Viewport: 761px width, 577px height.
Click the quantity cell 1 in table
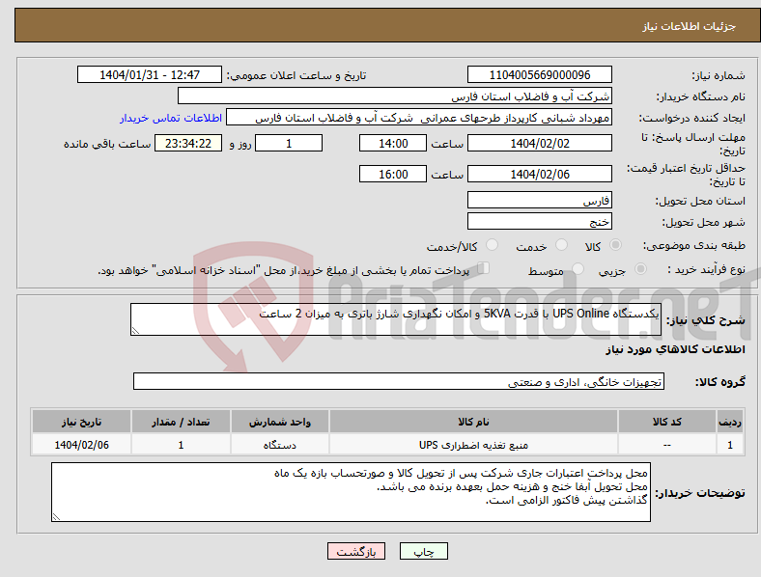click(x=181, y=445)
